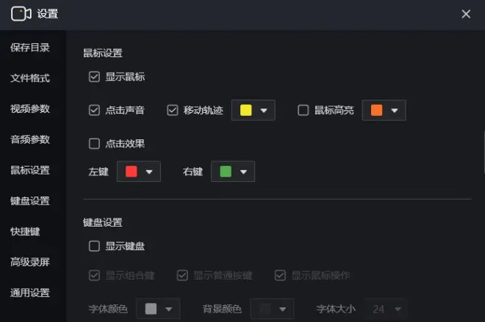Switch to 文件格式 settings
The width and height of the screenshot is (485, 322).
click(x=30, y=78)
